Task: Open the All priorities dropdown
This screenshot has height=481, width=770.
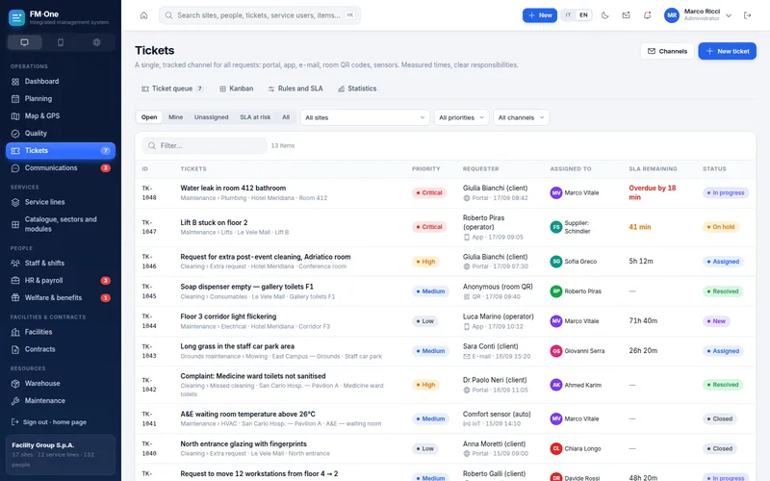Action: pyautogui.click(x=461, y=117)
